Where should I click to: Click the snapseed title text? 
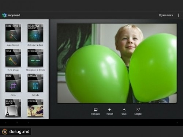[x=14, y=15]
